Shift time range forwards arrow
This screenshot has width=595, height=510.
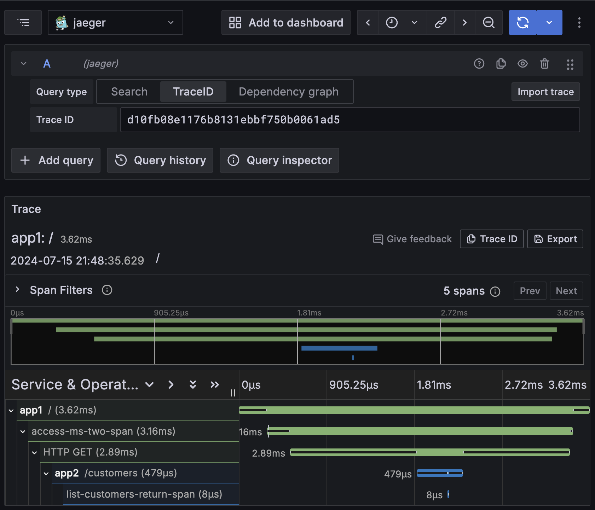click(x=464, y=23)
